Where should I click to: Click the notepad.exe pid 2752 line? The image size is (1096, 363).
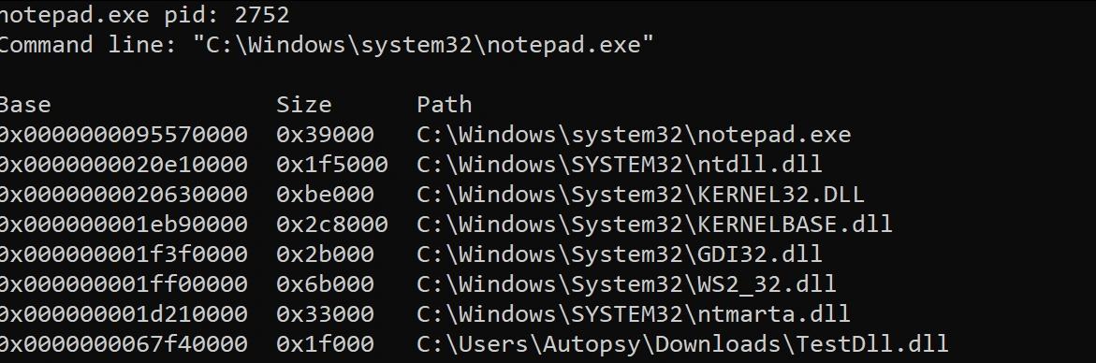tap(144, 15)
